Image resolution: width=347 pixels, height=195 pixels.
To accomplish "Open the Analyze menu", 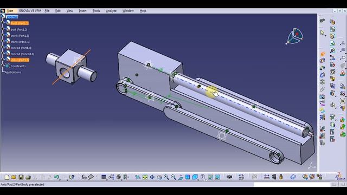I will point(111,11).
